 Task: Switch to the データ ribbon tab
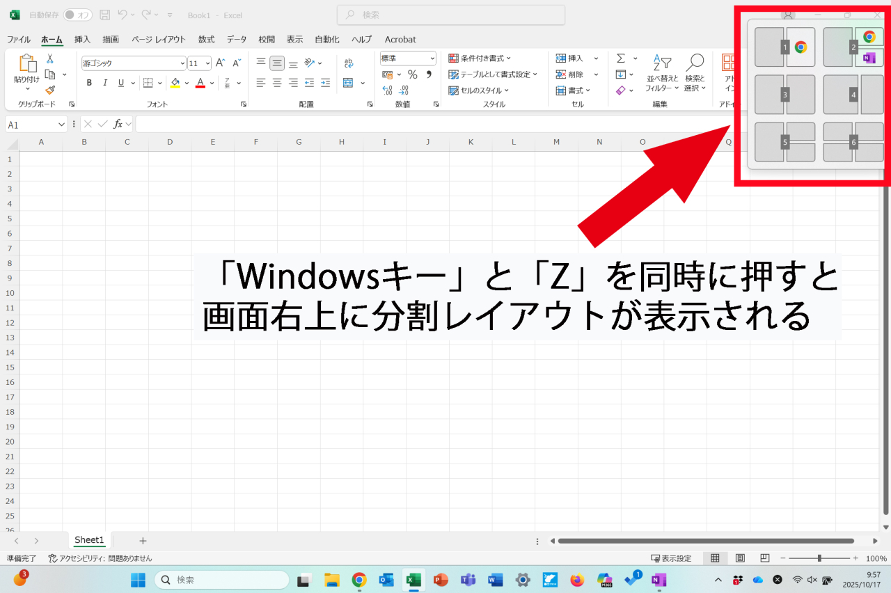[236, 40]
